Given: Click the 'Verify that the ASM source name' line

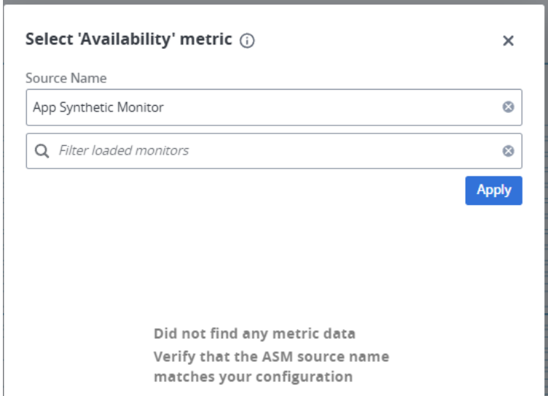Looking at the screenshot, I should pos(271,357).
